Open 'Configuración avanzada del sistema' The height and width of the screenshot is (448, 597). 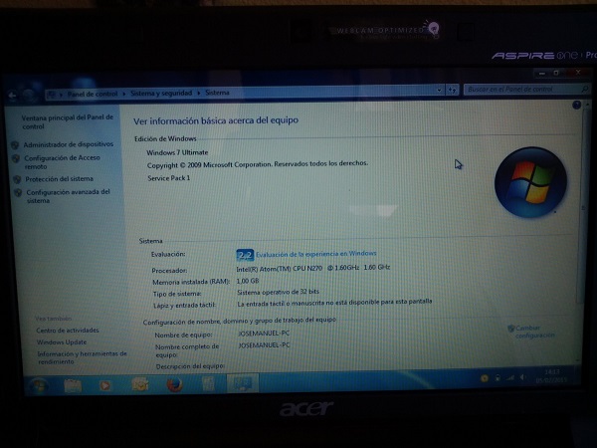point(68,196)
